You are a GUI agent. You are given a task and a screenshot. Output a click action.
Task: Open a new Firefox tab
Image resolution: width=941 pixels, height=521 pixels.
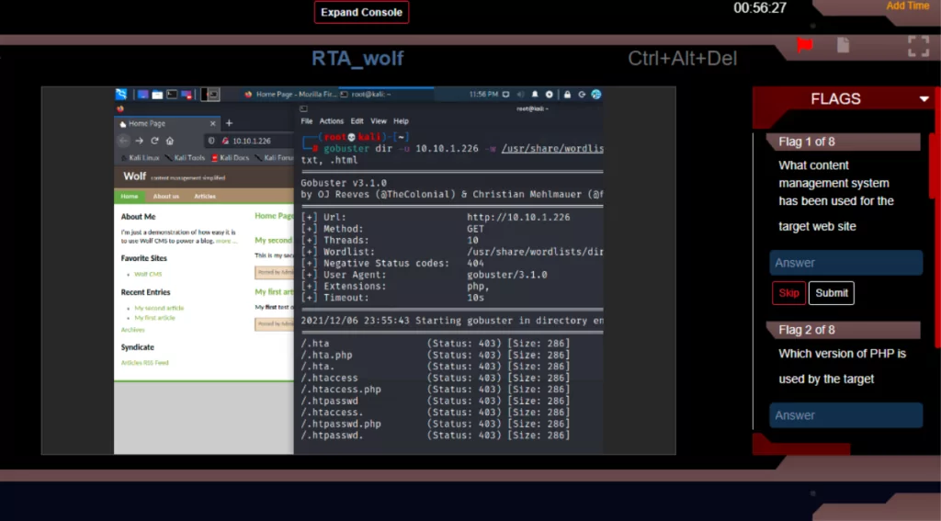click(x=229, y=123)
